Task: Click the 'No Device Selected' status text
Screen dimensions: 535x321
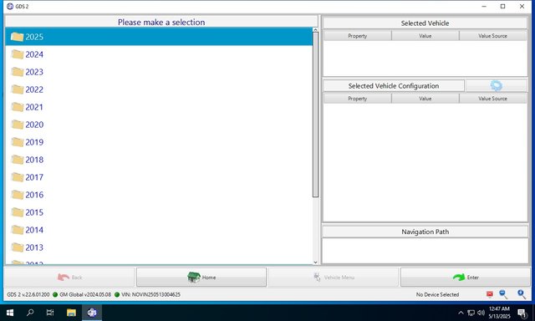Action: click(x=437, y=294)
